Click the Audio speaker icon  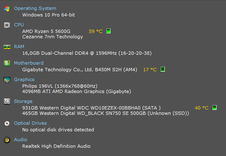pyautogui.click(x=7, y=140)
